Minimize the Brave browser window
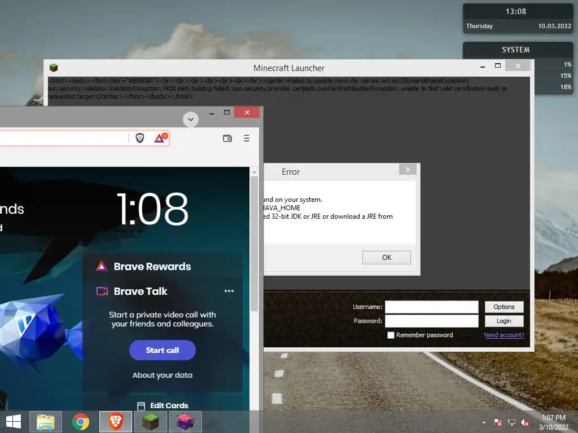 click(x=212, y=113)
